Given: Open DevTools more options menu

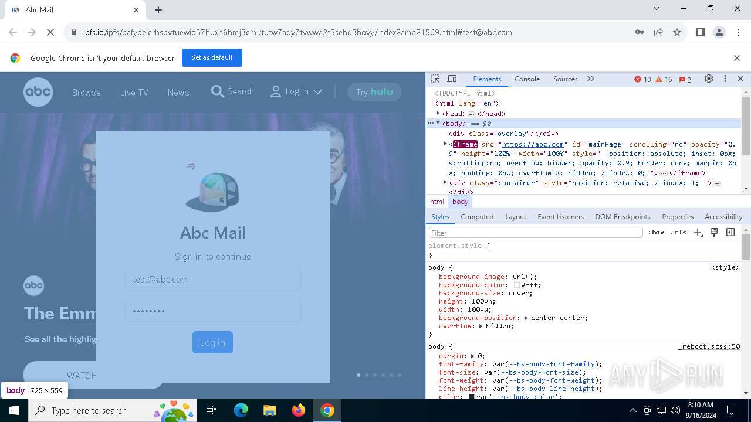Looking at the screenshot, I should pos(725,79).
